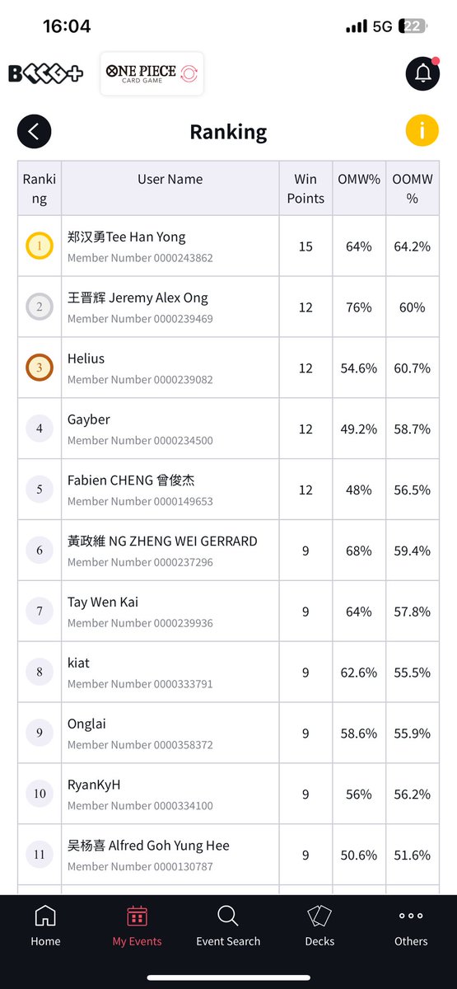
Task: Tap the silver rank 2 medal
Action: tap(40, 307)
